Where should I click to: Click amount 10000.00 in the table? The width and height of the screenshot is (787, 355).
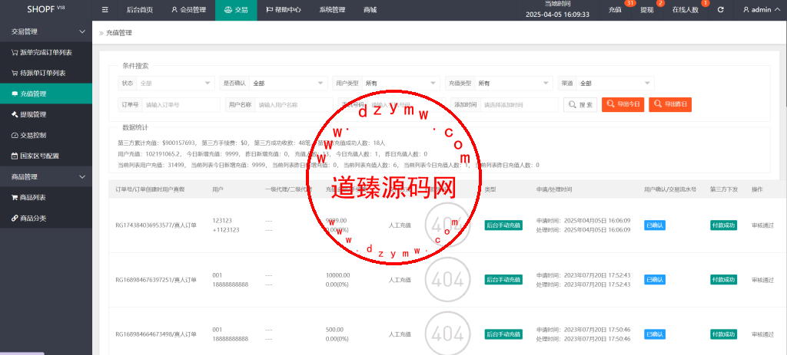[x=338, y=275]
